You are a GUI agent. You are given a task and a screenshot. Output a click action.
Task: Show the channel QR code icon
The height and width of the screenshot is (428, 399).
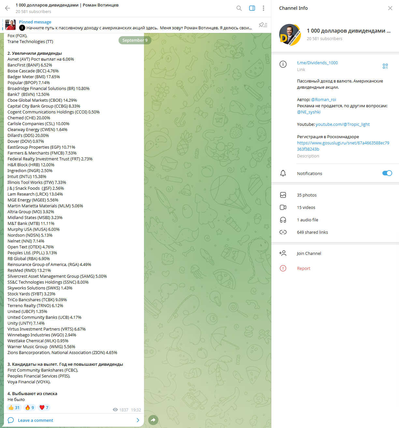tap(385, 66)
